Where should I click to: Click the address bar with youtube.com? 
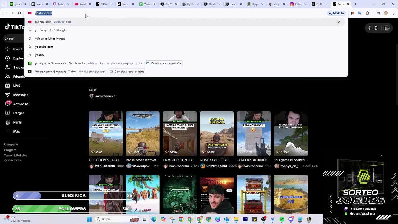pos(174,13)
